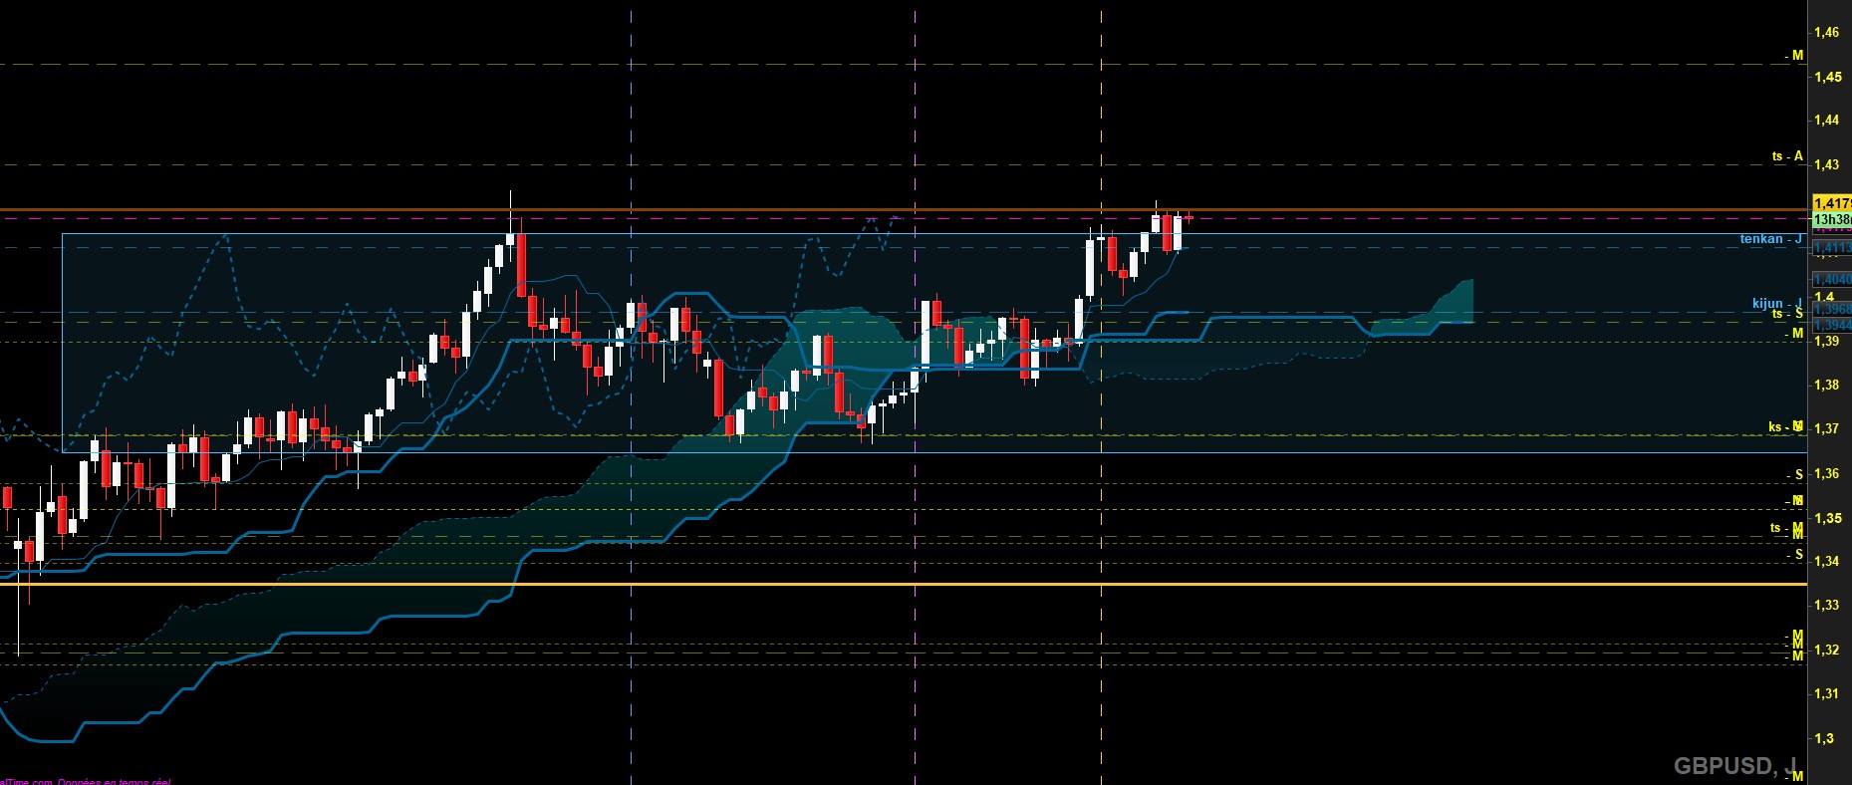Click the 1,37 price axis label
This screenshot has width=1852, height=785.
click(1827, 428)
